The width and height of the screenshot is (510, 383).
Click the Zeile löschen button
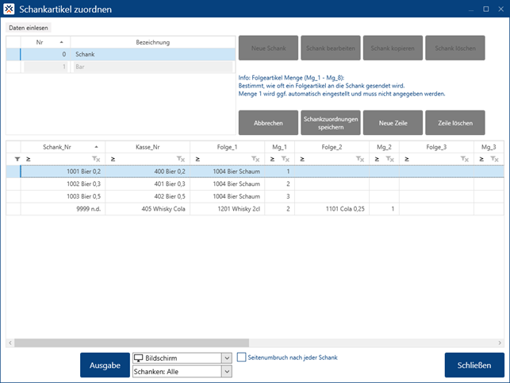click(455, 123)
